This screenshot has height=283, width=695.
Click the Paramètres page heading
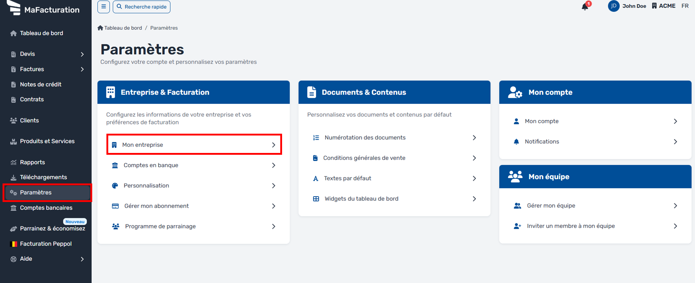point(142,49)
